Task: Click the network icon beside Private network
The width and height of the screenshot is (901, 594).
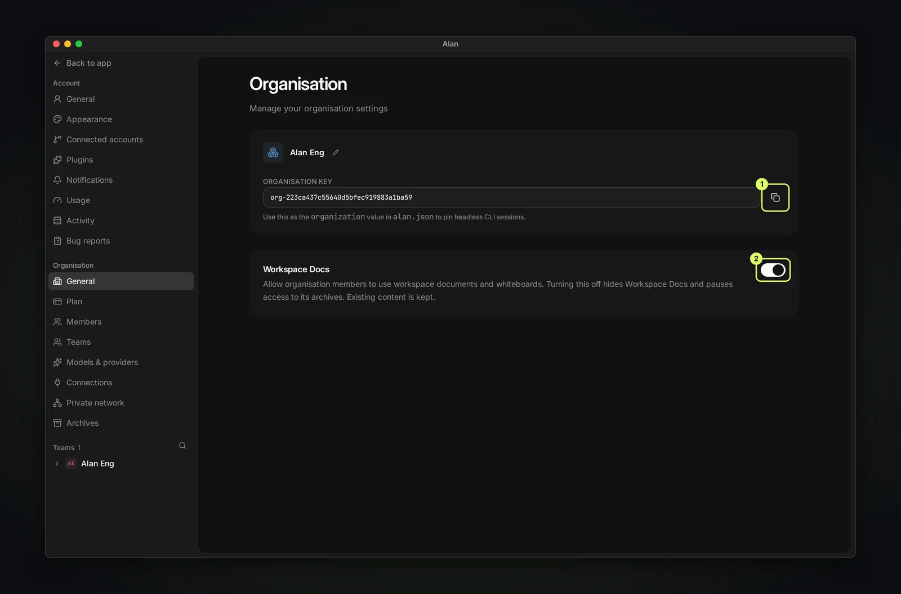Action: pos(57,403)
